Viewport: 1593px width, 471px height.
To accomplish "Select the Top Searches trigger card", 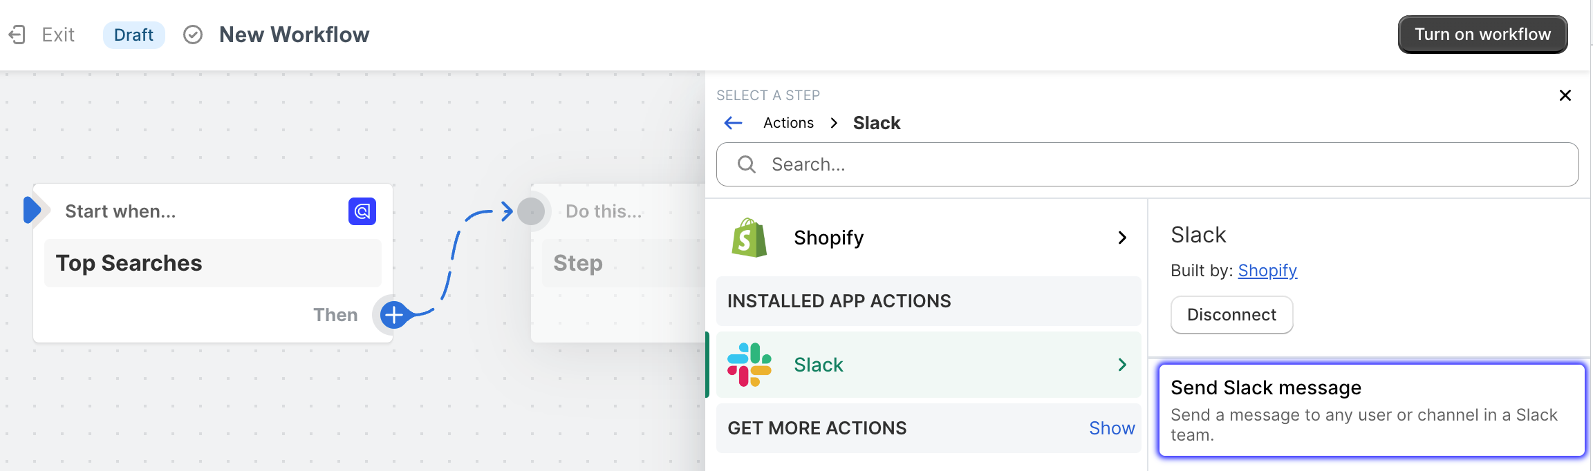I will click(212, 262).
